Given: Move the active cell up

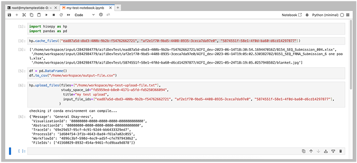Looking at the screenshot, I should 311,151.
